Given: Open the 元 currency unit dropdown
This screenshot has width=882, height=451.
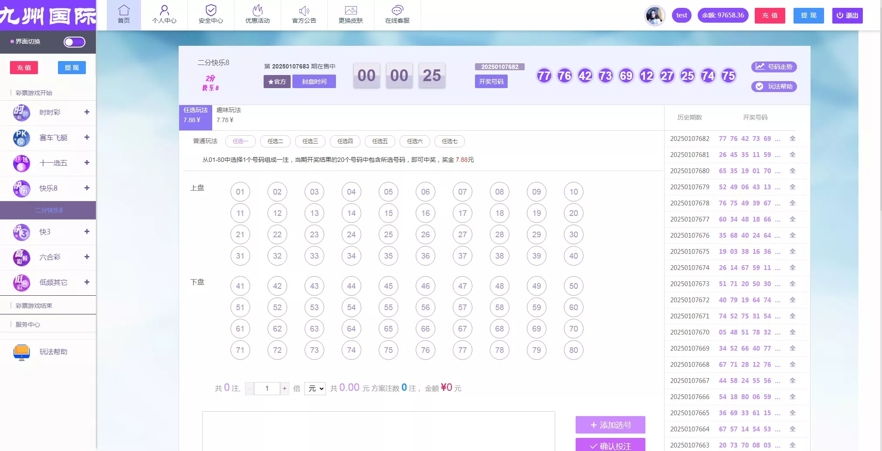Looking at the screenshot, I should point(315,388).
